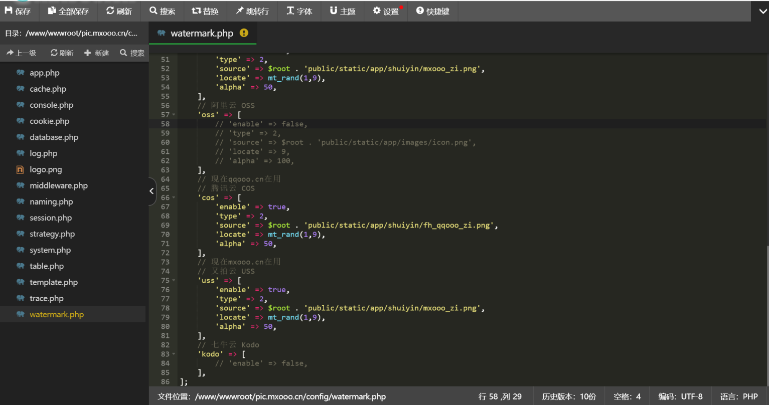Change language via 语言: PHP status item
The width and height of the screenshot is (769, 405).
tap(739, 396)
